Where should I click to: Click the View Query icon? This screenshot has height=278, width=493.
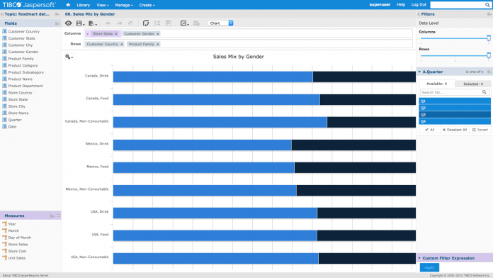[196, 23]
